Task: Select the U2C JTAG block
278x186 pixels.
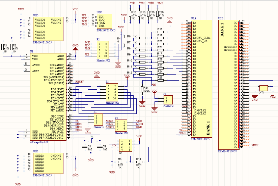Action: point(104,21)
